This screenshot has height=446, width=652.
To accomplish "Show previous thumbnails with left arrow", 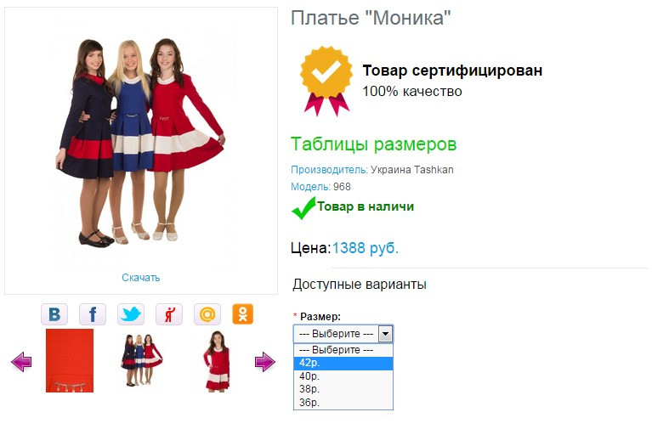I will [x=21, y=362].
